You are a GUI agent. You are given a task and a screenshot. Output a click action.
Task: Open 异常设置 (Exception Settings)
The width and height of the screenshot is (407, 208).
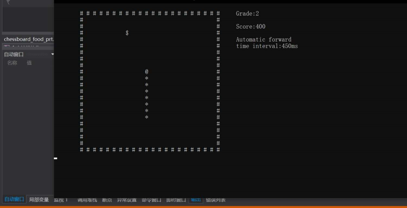[x=127, y=199]
